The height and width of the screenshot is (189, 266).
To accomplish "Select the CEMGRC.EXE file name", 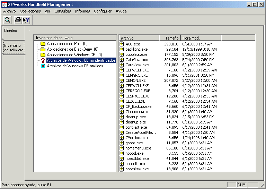I will click(x=136, y=75).
